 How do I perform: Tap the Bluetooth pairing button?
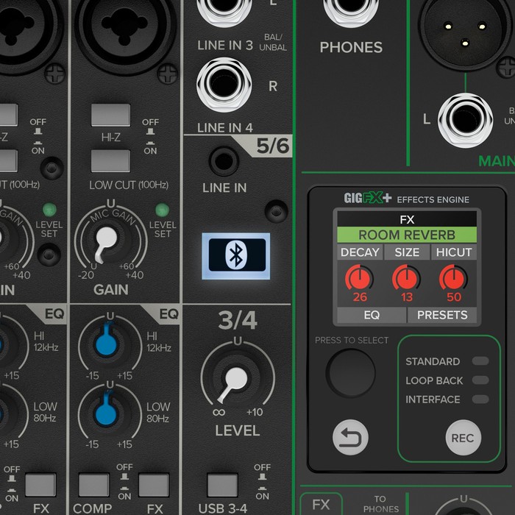(x=236, y=256)
